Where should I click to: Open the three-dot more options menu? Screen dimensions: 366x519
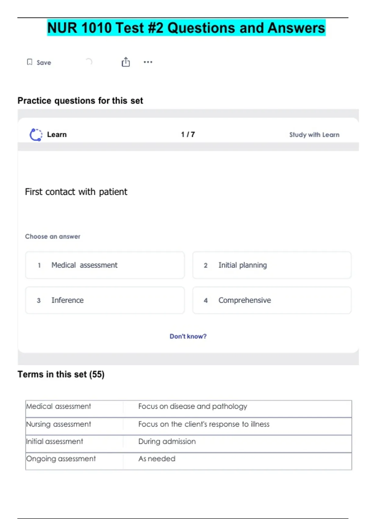(x=148, y=62)
